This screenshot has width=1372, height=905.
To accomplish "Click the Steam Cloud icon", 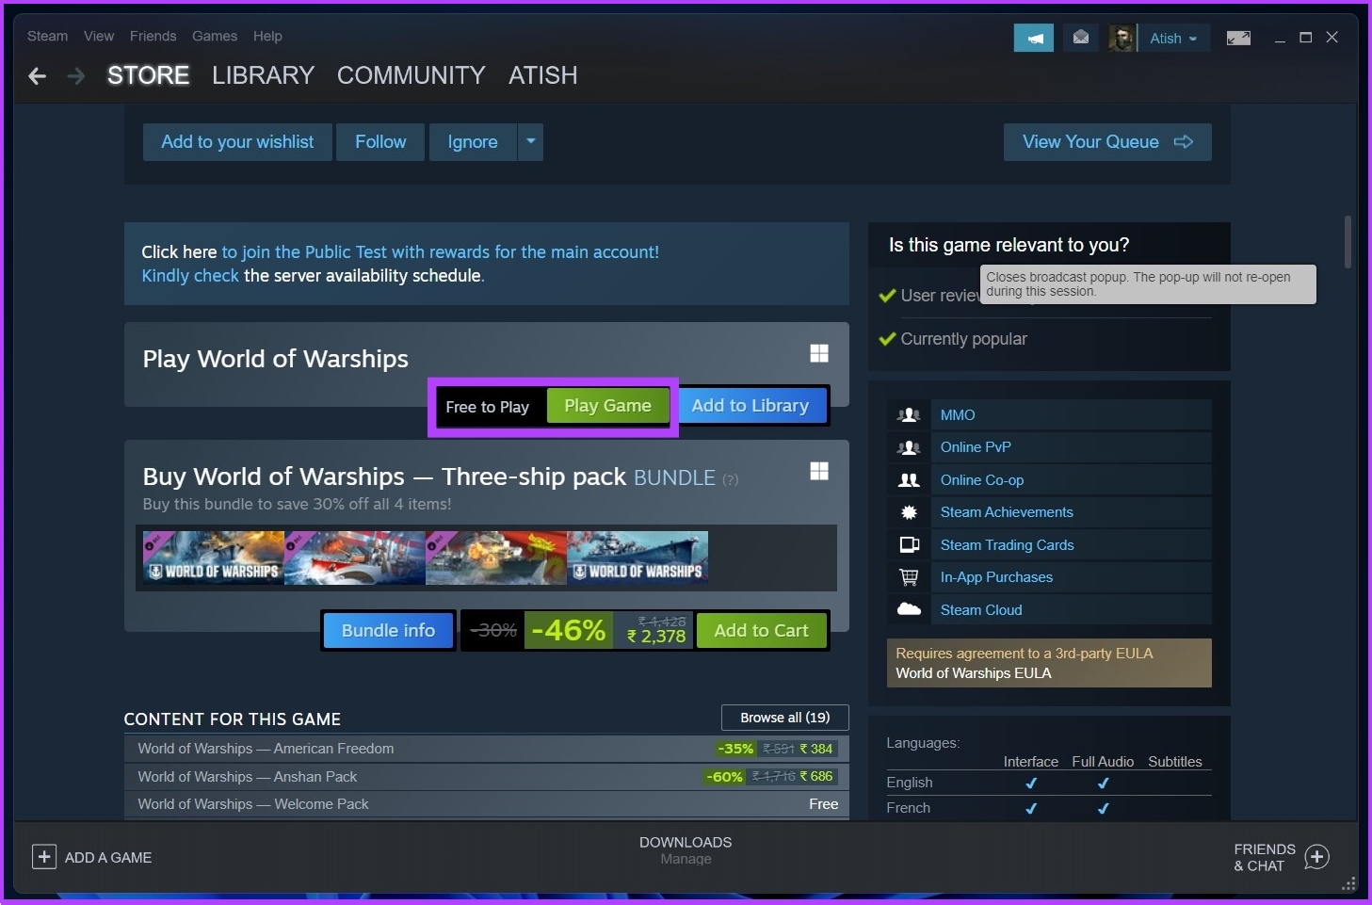I will tap(908, 609).
